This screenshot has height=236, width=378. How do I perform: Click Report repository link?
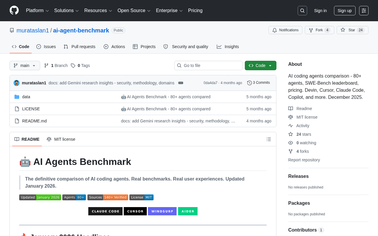(x=304, y=160)
